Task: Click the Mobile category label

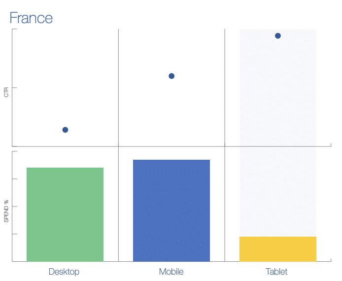Action: tap(171, 272)
